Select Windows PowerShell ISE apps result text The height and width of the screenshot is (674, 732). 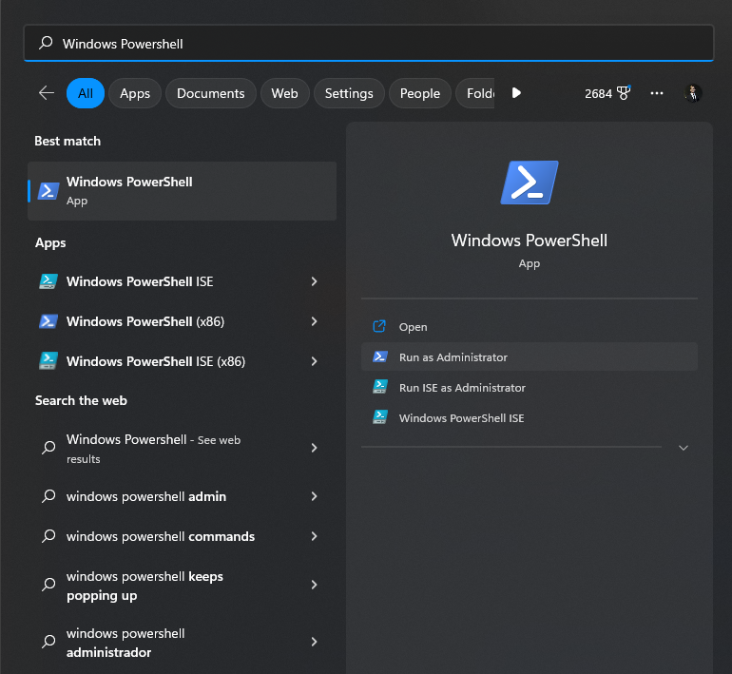[x=140, y=281]
